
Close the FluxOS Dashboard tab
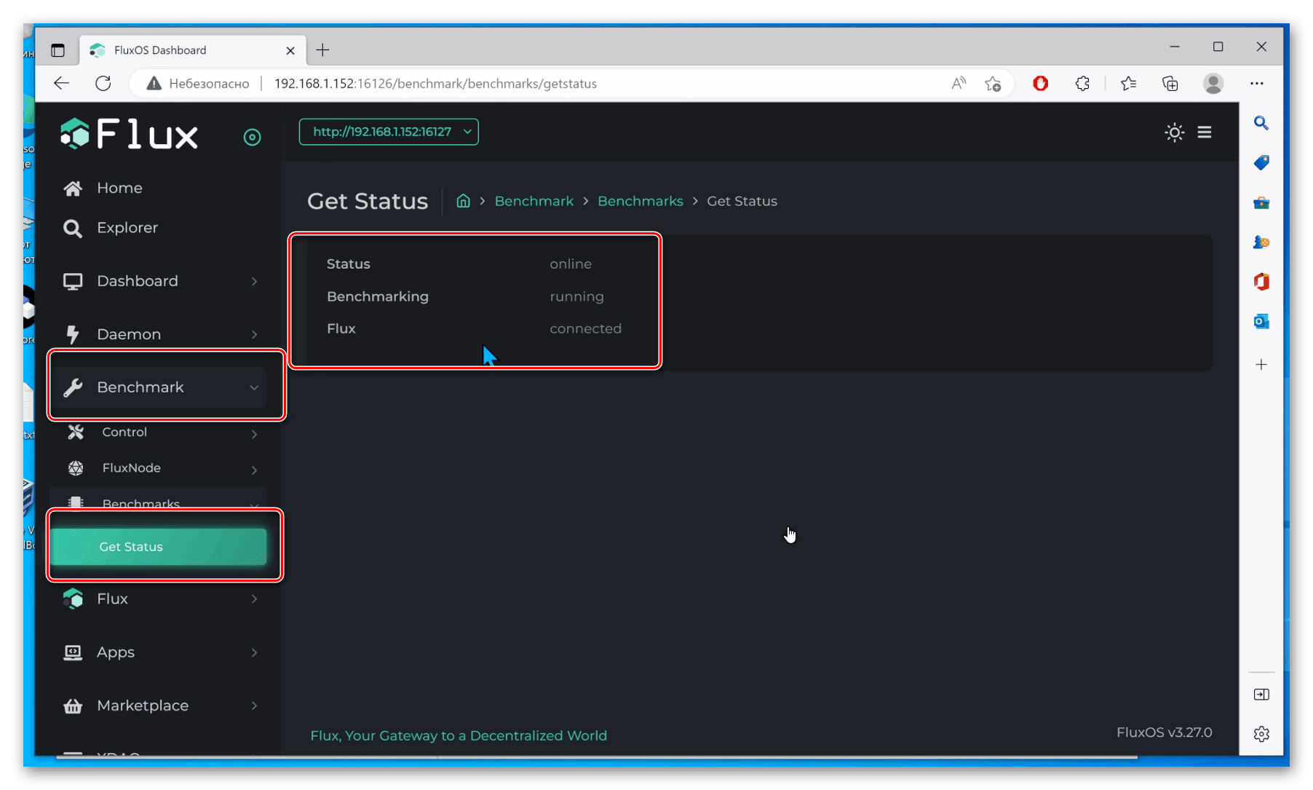(x=290, y=51)
